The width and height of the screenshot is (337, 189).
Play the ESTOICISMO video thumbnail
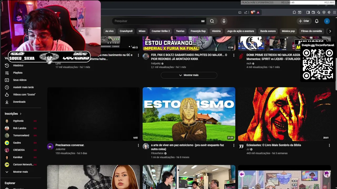click(x=189, y=114)
